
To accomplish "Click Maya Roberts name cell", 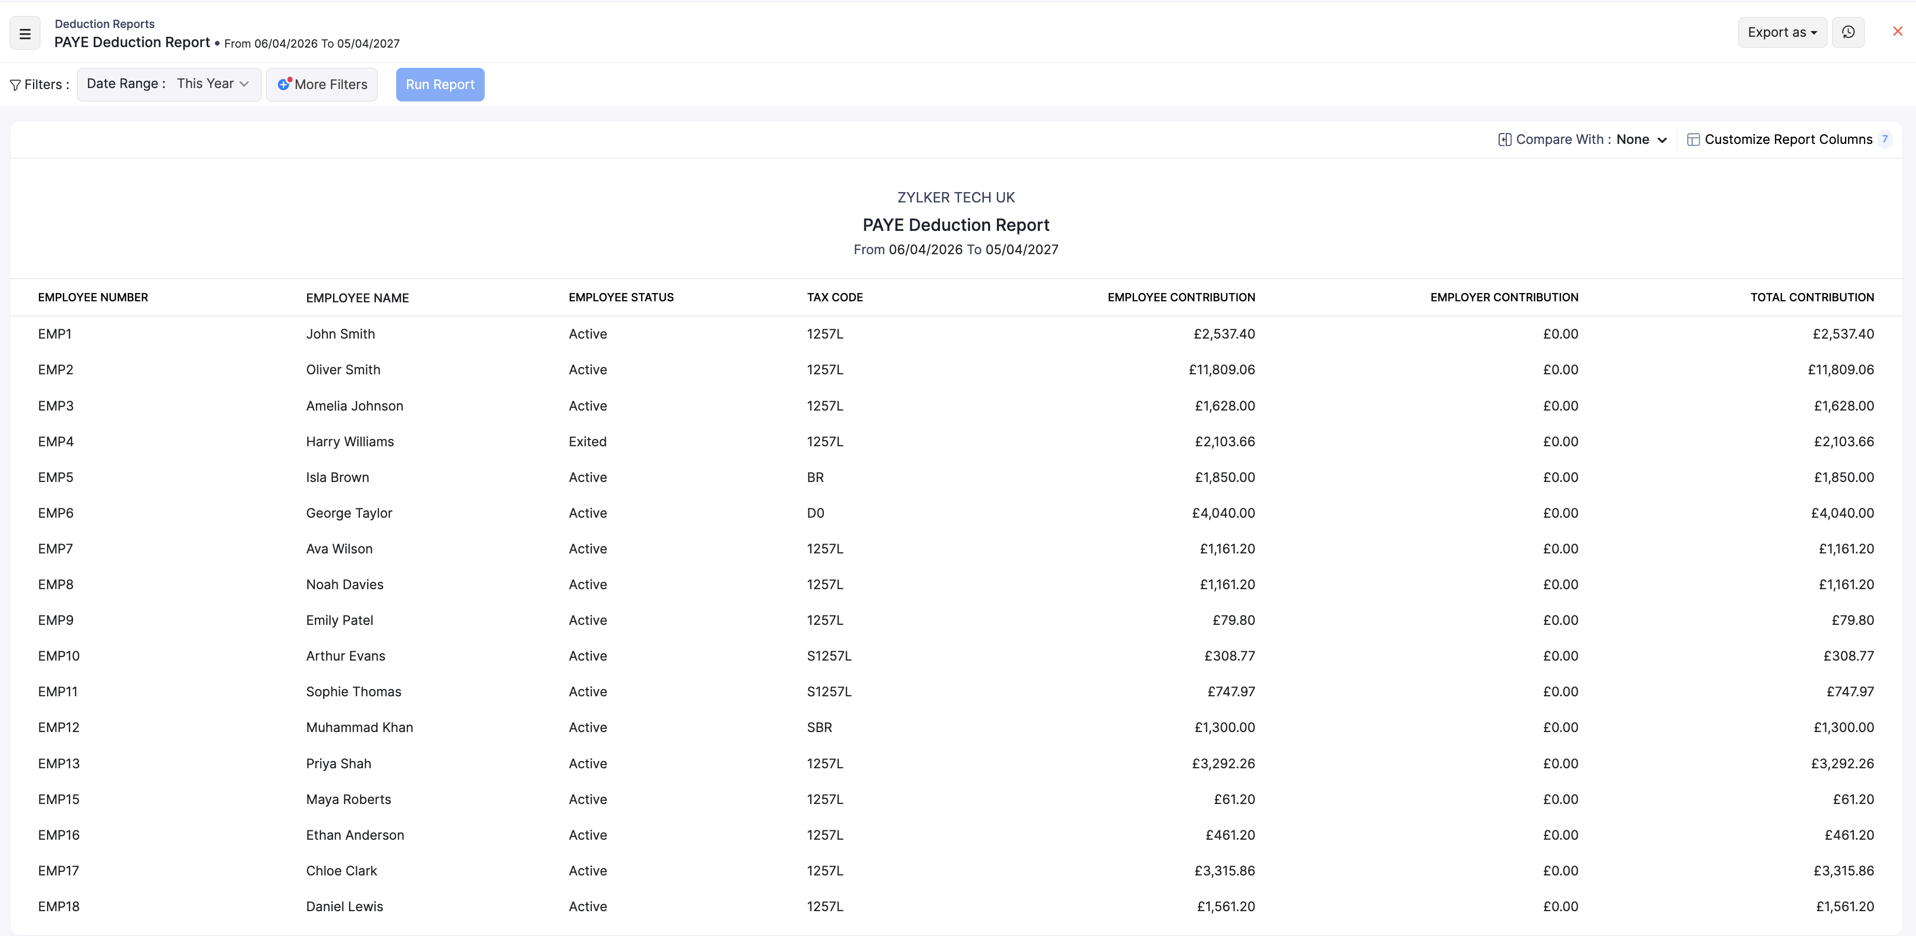I will pos(349,799).
